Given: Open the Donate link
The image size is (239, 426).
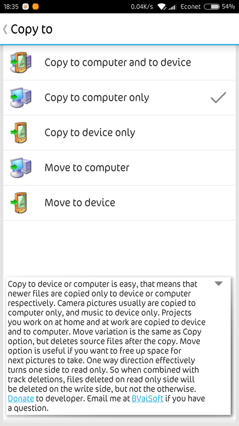Looking at the screenshot, I should point(21,398).
